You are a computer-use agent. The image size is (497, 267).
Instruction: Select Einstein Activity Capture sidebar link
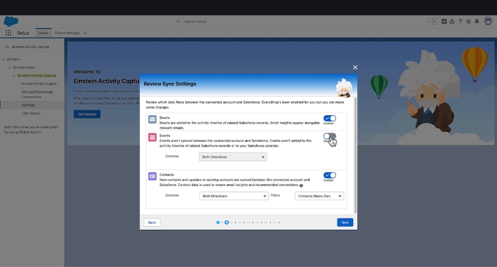point(37,76)
